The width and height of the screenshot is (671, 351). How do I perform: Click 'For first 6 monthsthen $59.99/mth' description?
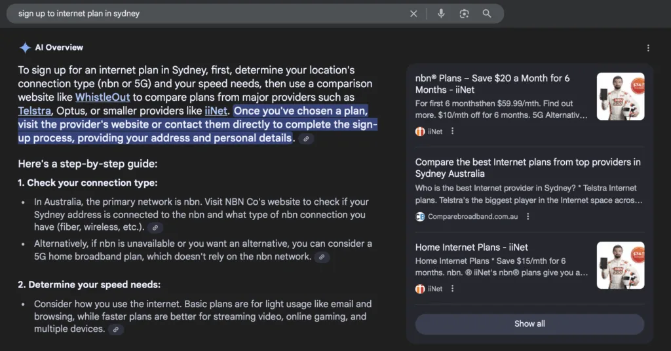point(501,109)
